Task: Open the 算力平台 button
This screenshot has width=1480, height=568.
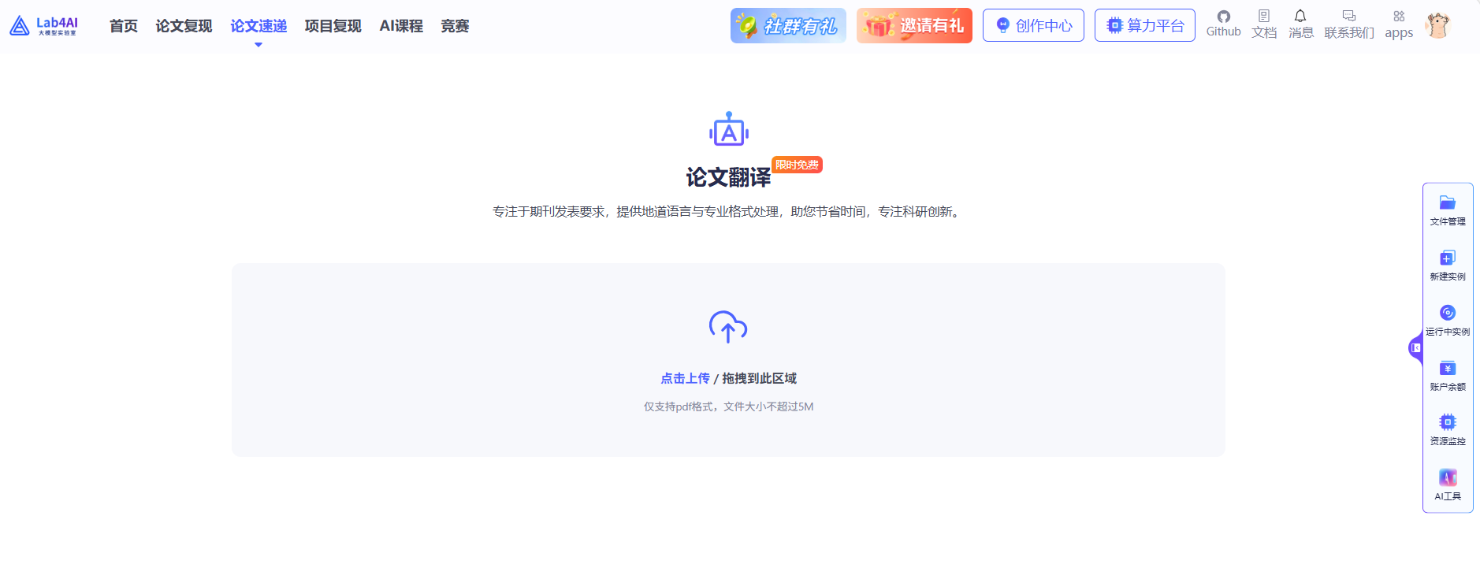Action: pyautogui.click(x=1145, y=25)
